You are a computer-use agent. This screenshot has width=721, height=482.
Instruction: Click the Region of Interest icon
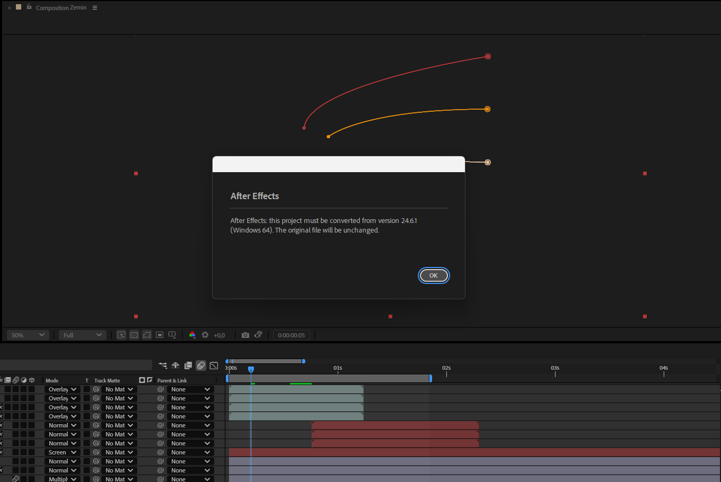[x=160, y=335]
